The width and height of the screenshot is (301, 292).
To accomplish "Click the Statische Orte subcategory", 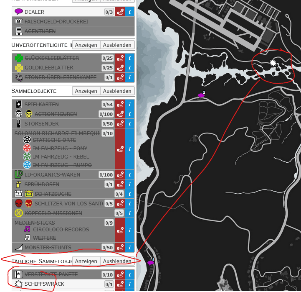I will pyautogui.click(x=50, y=140).
